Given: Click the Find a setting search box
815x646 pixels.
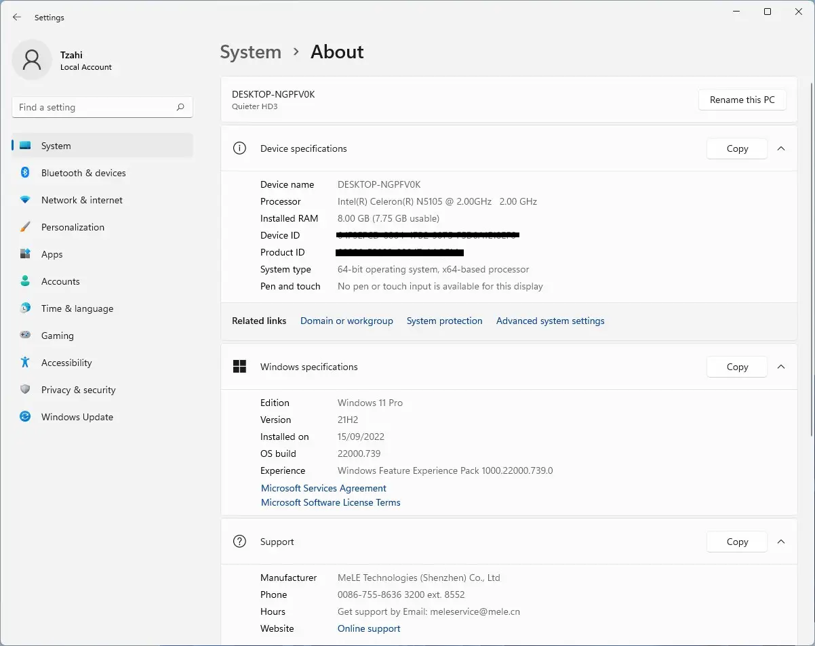Looking at the screenshot, I should click(102, 107).
